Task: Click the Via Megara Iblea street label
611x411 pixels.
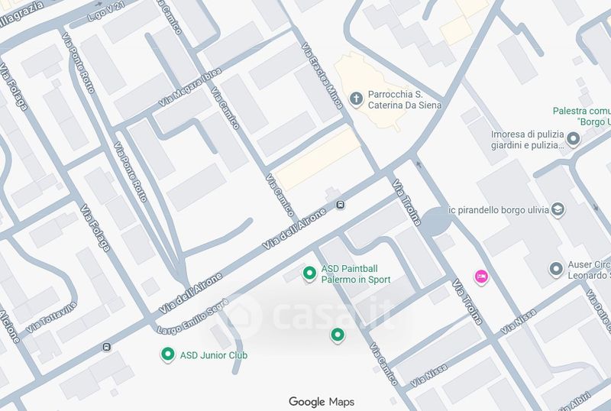Action: click(x=190, y=87)
